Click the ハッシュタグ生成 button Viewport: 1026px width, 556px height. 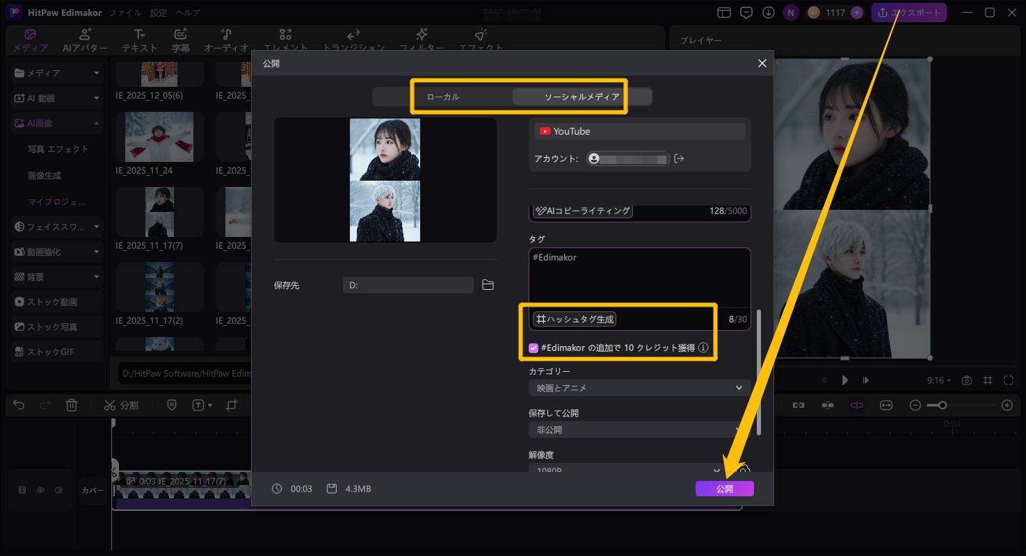click(574, 318)
